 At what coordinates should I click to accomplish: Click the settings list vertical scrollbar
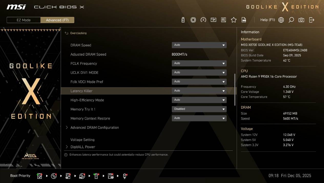click(235, 90)
